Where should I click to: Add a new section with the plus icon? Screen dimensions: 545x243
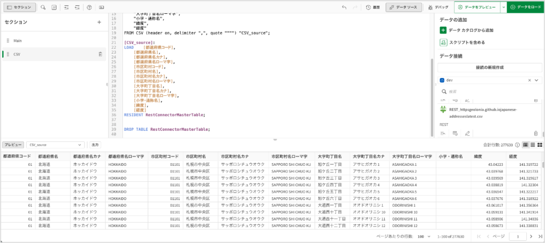pyautogui.click(x=99, y=22)
